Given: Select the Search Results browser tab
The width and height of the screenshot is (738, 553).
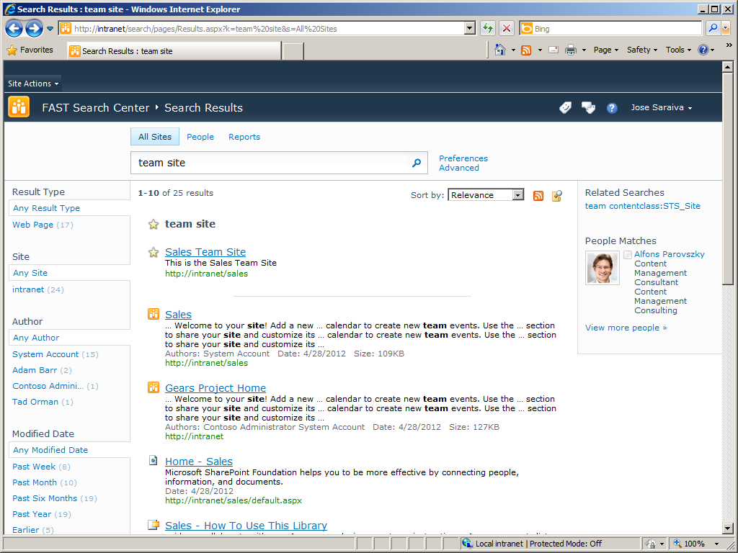Looking at the screenshot, I should 174,51.
